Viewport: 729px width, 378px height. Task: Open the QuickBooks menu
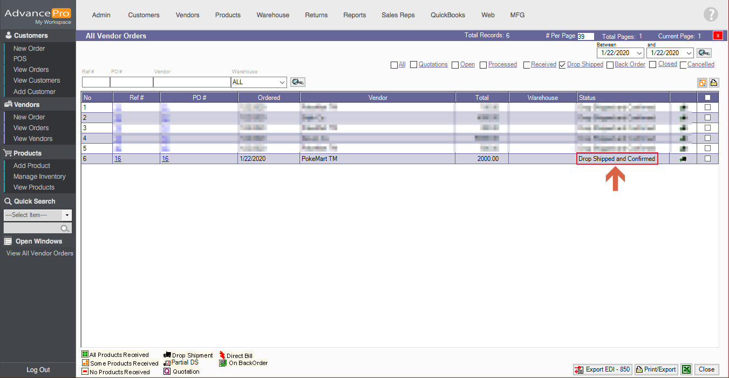coord(447,15)
